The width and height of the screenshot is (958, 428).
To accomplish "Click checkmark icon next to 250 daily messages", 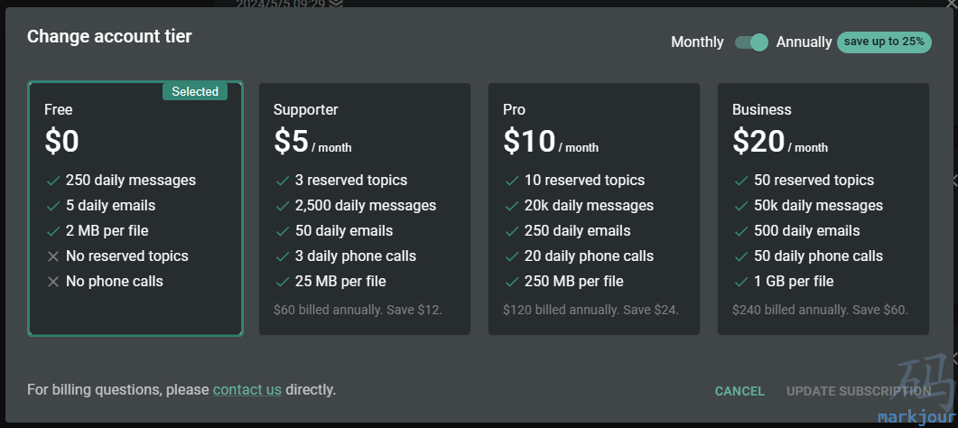I will (53, 181).
